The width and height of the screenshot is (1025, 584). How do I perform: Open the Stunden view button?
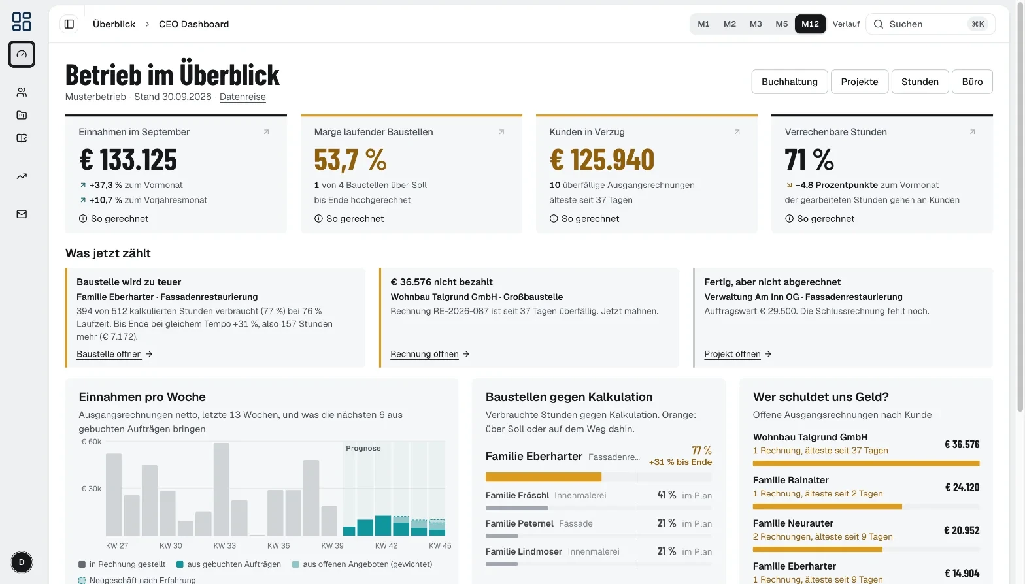[x=920, y=82]
